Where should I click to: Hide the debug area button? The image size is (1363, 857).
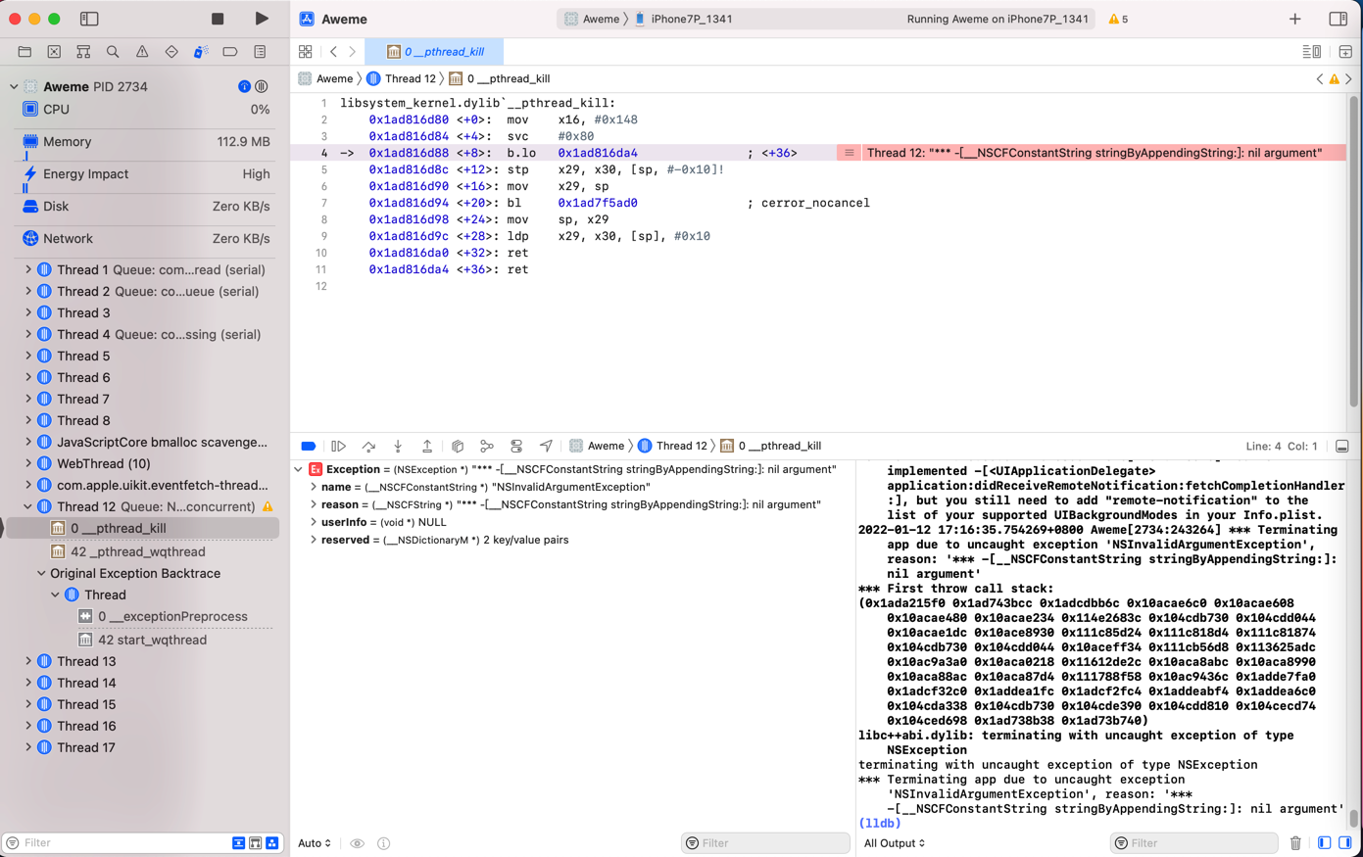pyautogui.click(x=1342, y=446)
